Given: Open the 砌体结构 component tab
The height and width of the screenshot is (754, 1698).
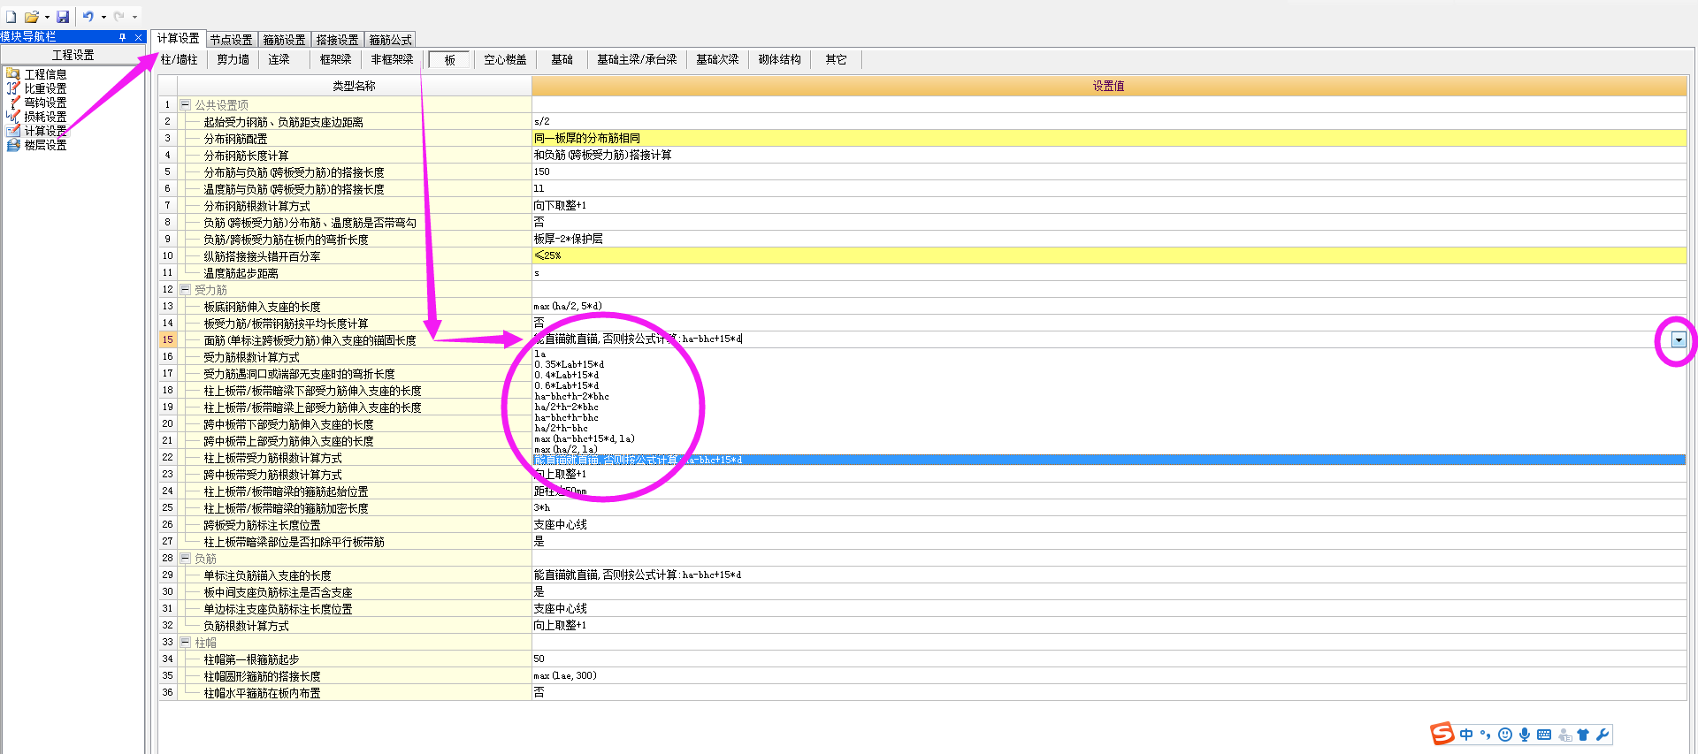Looking at the screenshot, I should click(x=779, y=59).
